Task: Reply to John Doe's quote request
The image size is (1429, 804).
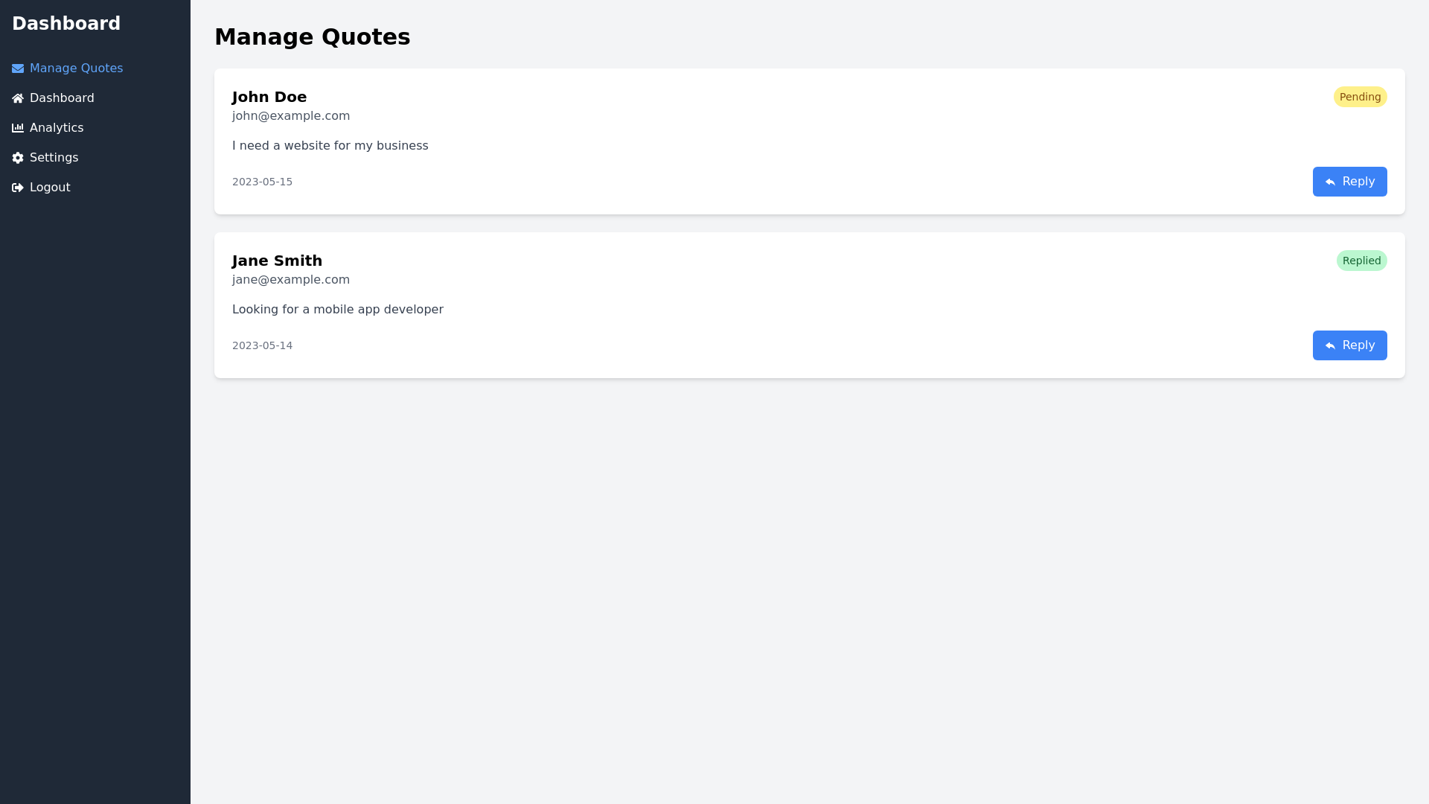Action: (x=1349, y=182)
